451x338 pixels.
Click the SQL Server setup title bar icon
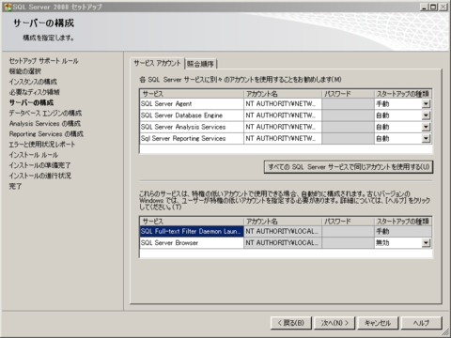8,7
